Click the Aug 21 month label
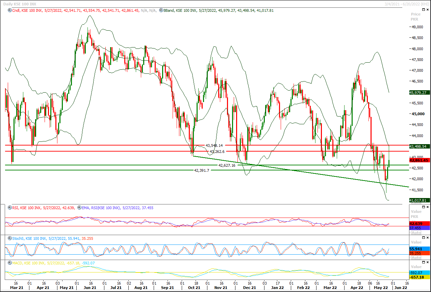Image resolution: width=431 pixels, height=292 pixels. 141,288
